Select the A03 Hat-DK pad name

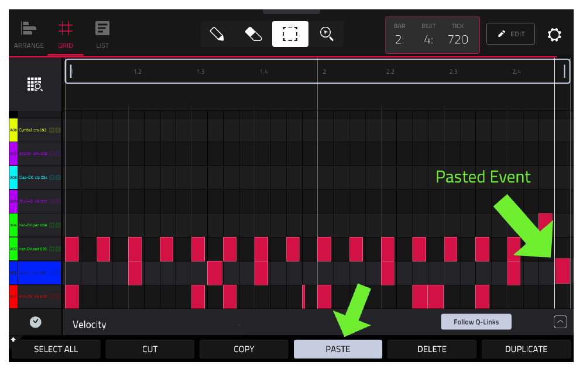[33, 249]
